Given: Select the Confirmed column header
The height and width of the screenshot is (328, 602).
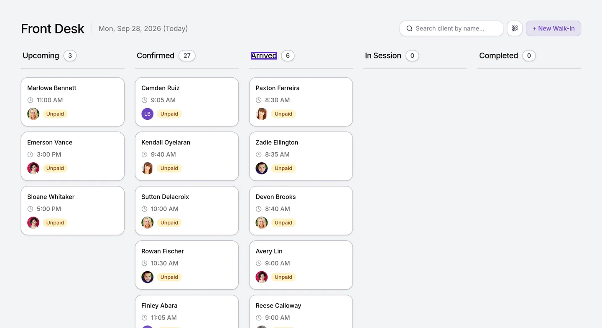Looking at the screenshot, I should tap(156, 56).
